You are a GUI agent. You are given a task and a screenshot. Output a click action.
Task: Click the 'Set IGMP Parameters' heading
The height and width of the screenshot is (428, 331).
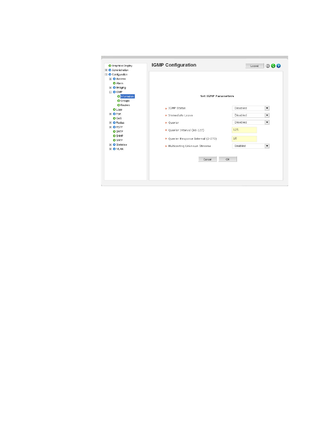217,96
